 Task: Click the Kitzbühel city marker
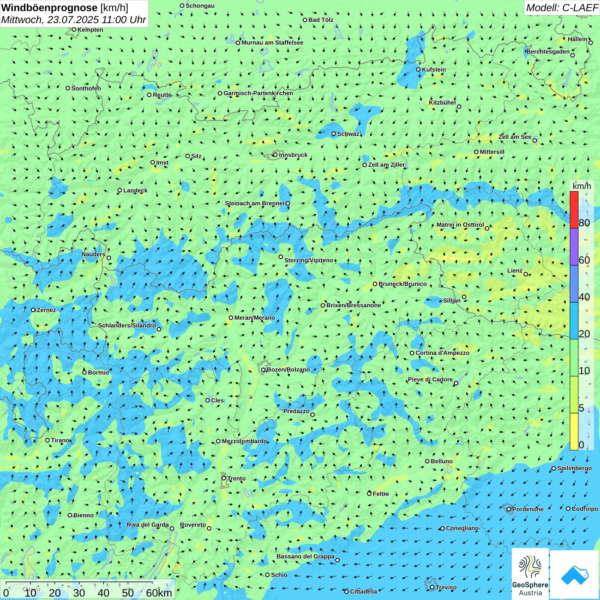coord(459,107)
